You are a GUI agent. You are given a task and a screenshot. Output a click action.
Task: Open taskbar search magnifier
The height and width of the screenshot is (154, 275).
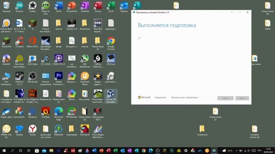12,151
